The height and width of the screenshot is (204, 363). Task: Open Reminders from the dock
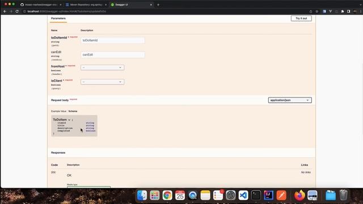tap(218, 195)
